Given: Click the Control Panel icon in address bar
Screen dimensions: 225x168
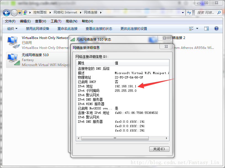Looking at the screenshot, I should pyautogui.click(x=25, y=12).
